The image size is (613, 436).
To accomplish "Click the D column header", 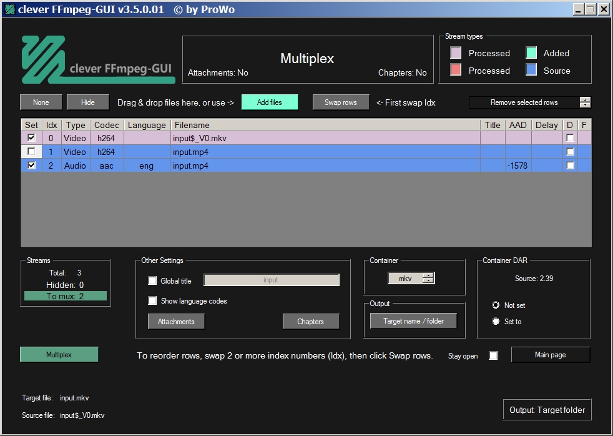I will click(570, 125).
